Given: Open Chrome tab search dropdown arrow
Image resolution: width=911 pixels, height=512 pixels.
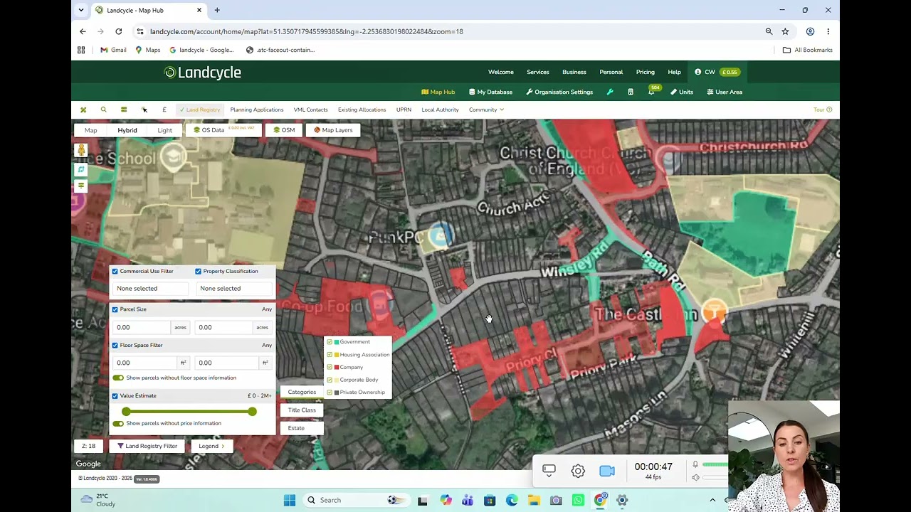Looking at the screenshot, I should click(81, 10).
